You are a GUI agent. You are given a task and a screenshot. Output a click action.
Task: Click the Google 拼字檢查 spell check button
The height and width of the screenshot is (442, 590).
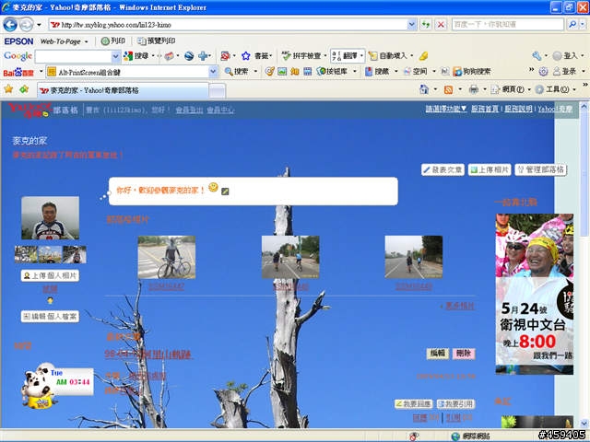tap(301, 56)
